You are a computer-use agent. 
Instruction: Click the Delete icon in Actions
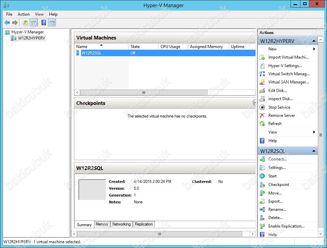(x=262, y=218)
